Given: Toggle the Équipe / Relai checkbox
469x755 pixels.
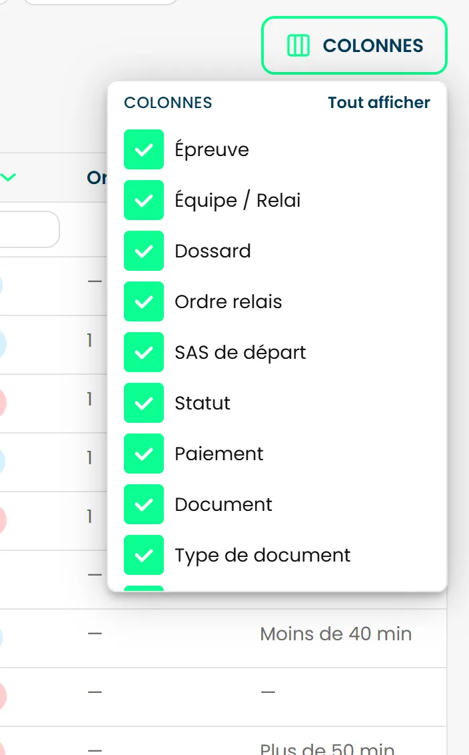Looking at the screenshot, I should click(x=144, y=200).
